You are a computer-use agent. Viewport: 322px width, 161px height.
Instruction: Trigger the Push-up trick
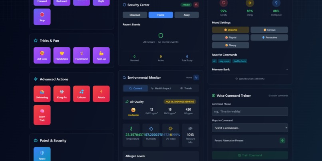(x=101, y=56)
